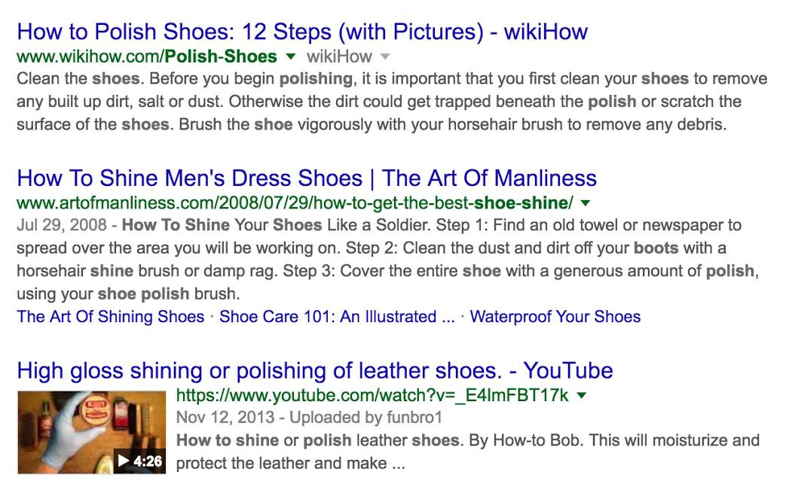Click the Uploaded by funbro1 text
Image resolution: width=792 pixels, height=493 pixels.
(365, 417)
